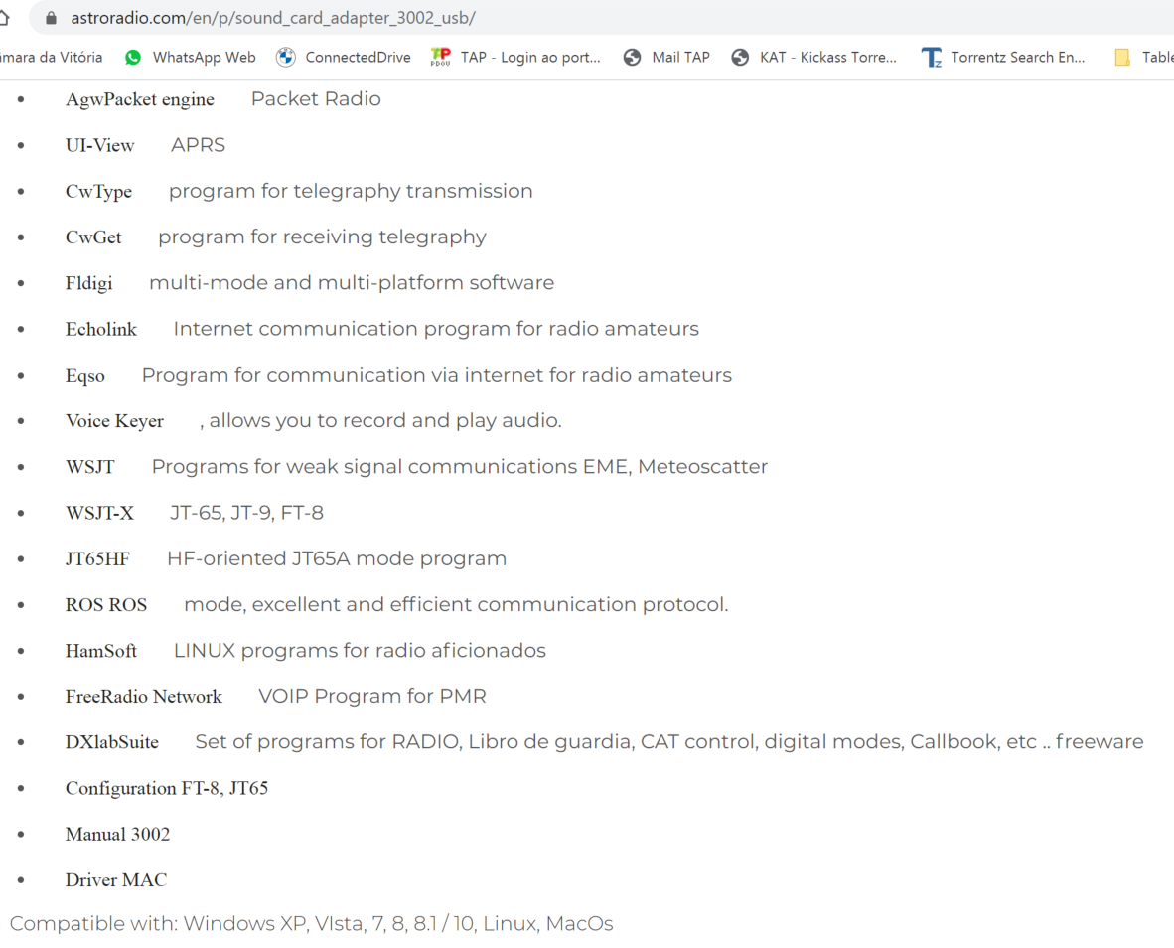Viewport: 1174px width, 948px height.
Task: Visit the FreeRadio Network link
Action: click(144, 697)
